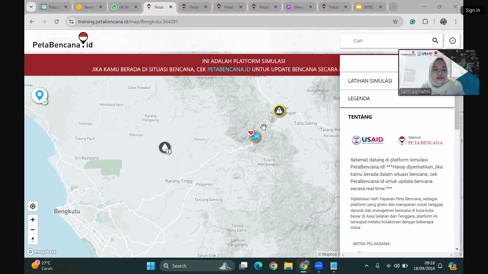Open Task View on taskbar
The width and height of the screenshot is (488, 274).
[x=243, y=266]
